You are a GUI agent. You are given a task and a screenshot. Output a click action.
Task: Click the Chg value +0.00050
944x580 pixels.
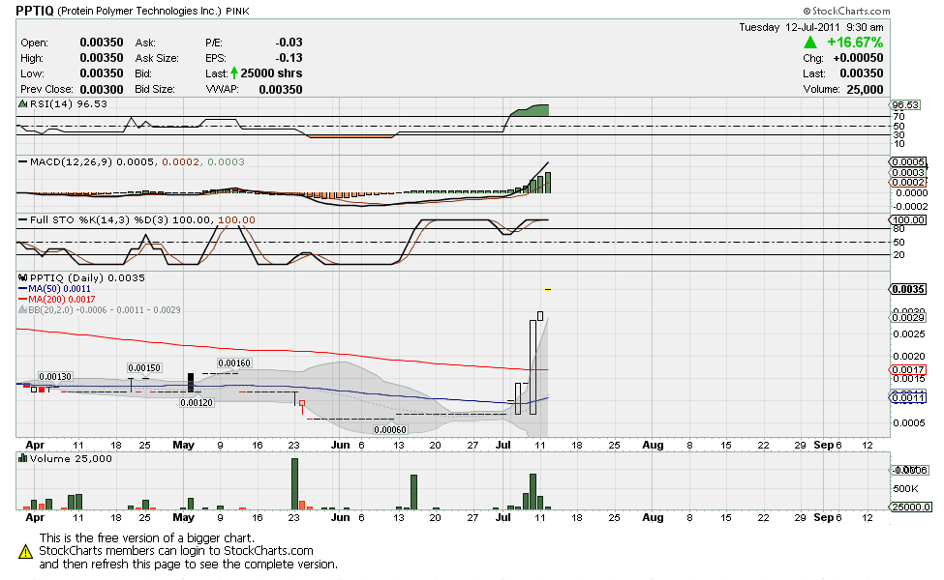[x=858, y=58]
